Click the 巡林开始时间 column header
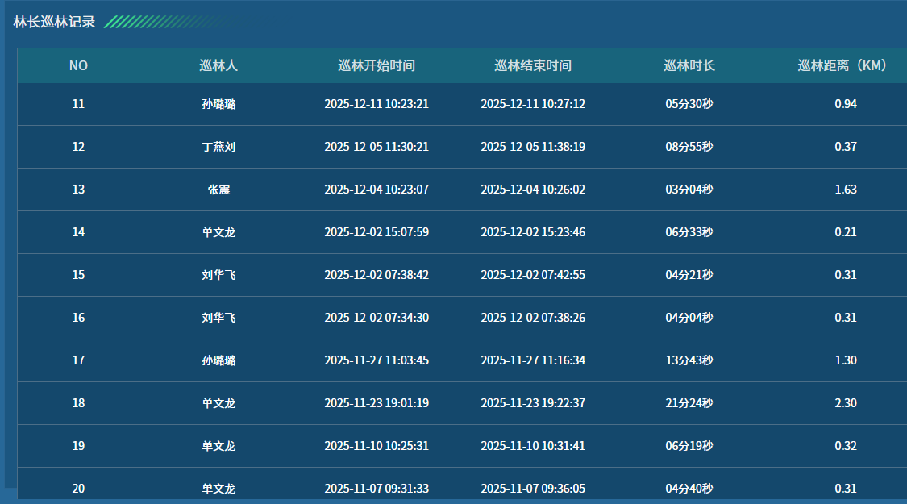Screen dimensions: 907x504 (x=377, y=66)
